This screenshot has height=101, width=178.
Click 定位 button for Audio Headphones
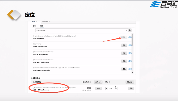(x=124, y=45)
